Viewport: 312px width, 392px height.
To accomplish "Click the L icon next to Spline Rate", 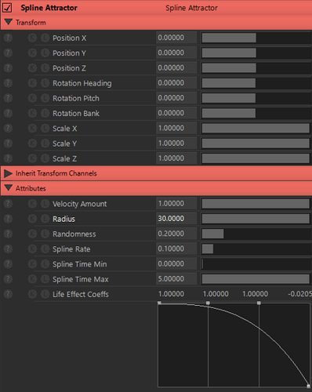I will [45, 249].
